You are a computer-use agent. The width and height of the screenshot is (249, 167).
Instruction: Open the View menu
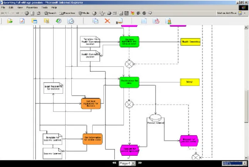(x=20, y=7)
